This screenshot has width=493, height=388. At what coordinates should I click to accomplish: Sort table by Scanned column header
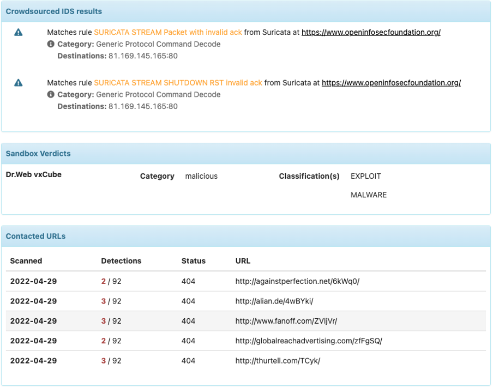[26, 261]
